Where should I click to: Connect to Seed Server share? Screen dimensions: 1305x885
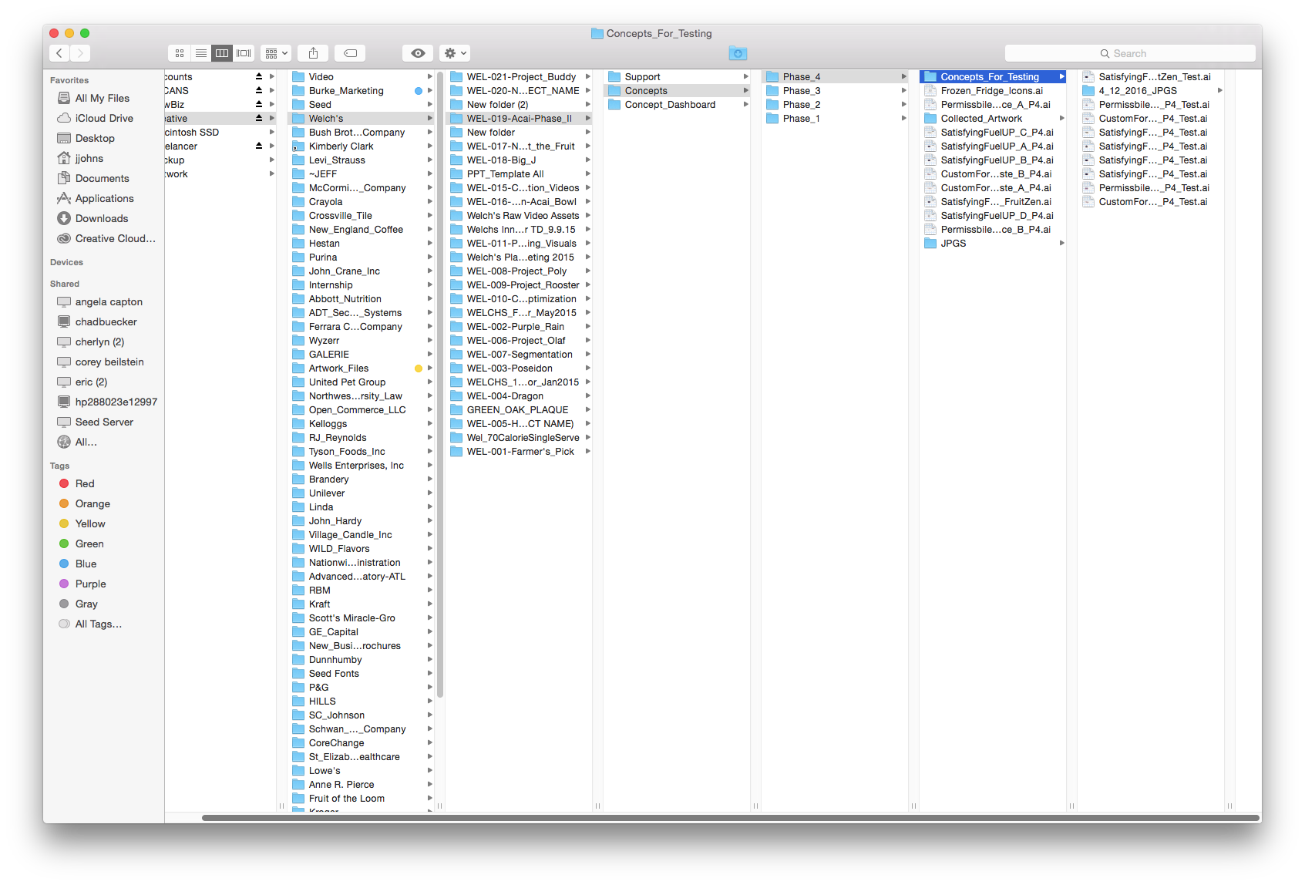coord(104,422)
